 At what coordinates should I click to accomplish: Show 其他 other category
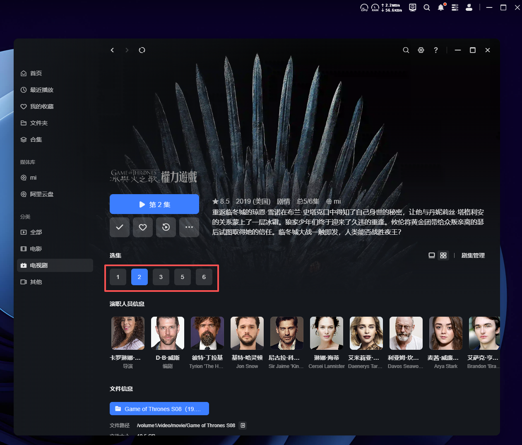(x=55, y=282)
